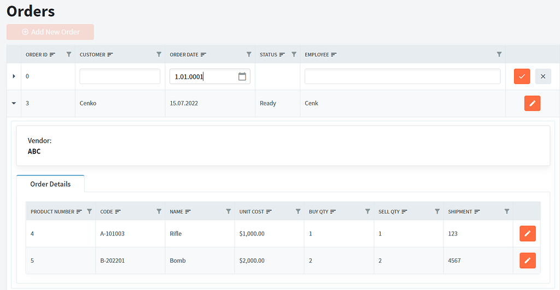Switch to the Order Details tab

pyautogui.click(x=50, y=184)
